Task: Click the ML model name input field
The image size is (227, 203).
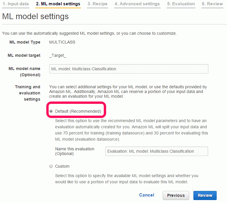Action: (129, 69)
